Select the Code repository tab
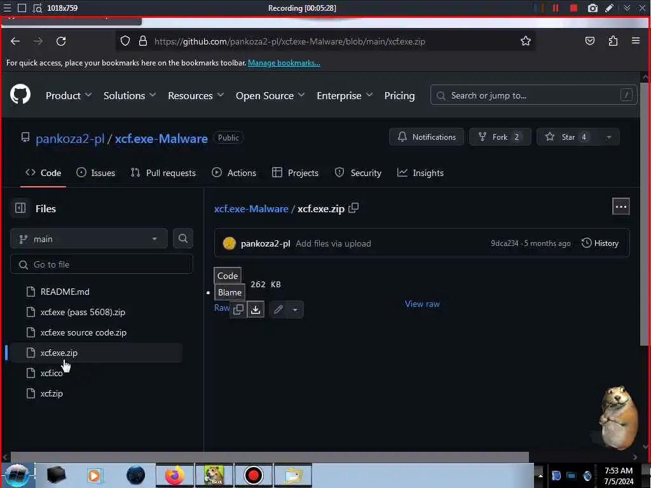 [x=43, y=173]
